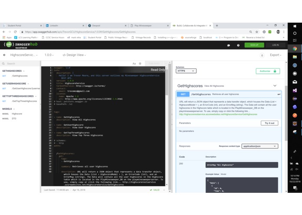Click the LOG IN button

(275, 45)
